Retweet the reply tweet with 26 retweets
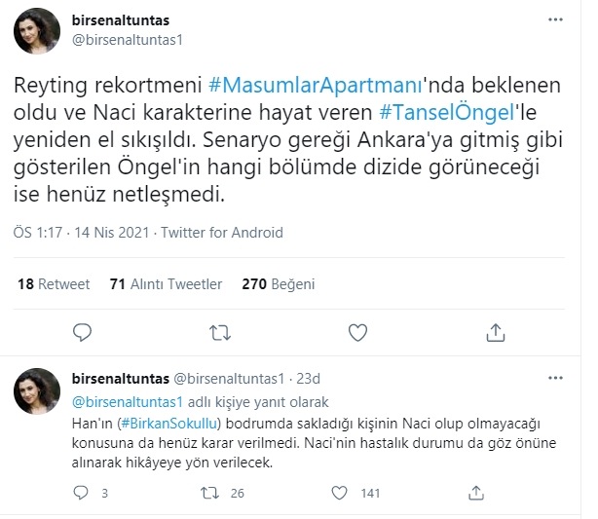This screenshot has height=519, width=598. click(x=207, y=493)
